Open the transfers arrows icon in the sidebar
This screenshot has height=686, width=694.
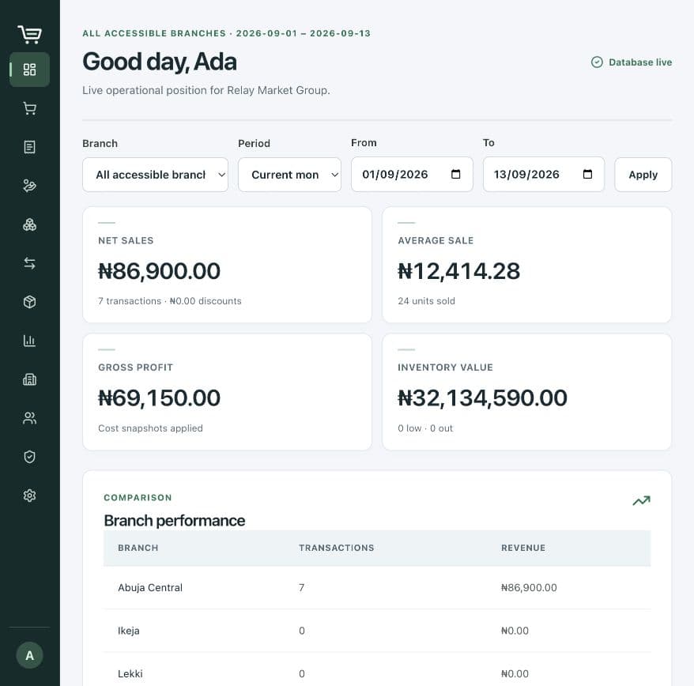point(30,263)
